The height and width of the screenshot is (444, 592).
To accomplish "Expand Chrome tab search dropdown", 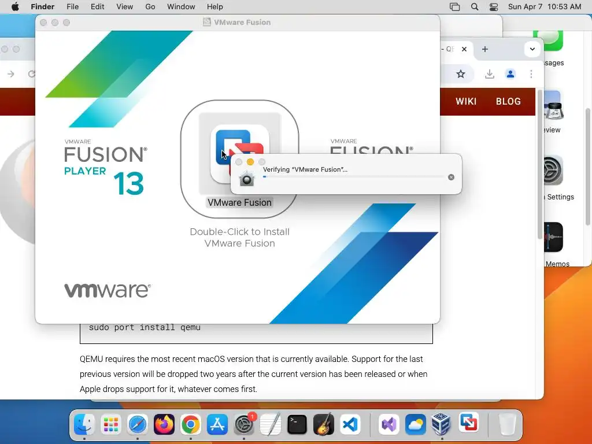I will pyautogui.click(x=532, y=49).
